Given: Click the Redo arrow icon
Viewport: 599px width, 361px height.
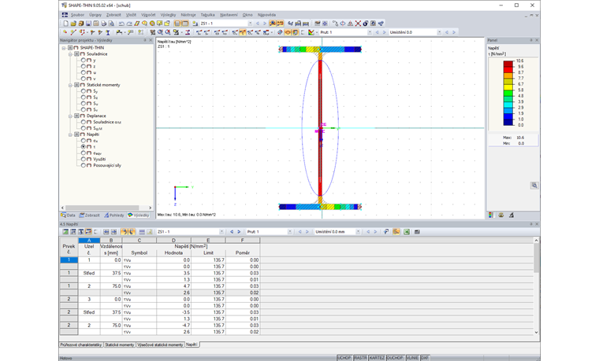Looking at the screenshot, I should pos(128,24).
